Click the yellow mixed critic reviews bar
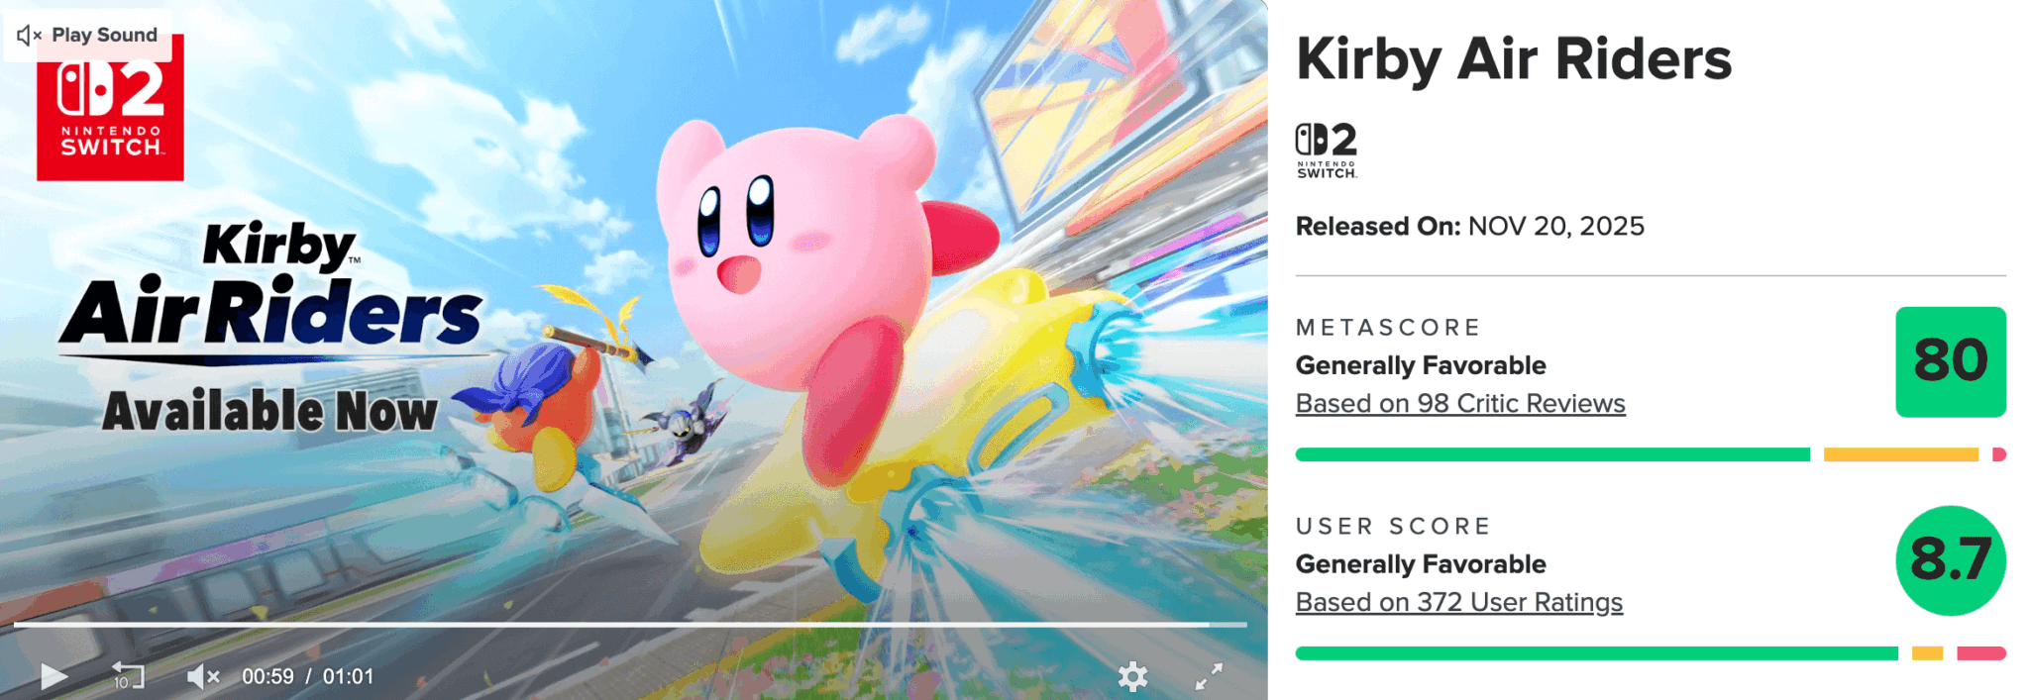 pyautogui.click(x=1900, y=454)
